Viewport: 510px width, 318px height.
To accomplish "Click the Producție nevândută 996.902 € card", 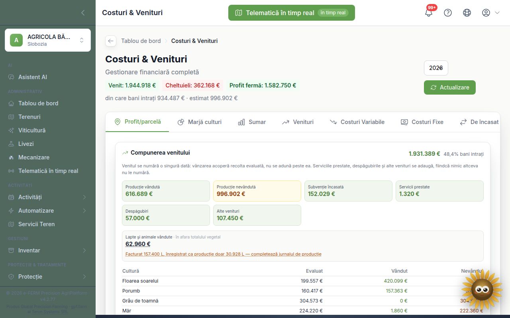I will point(257,191).
